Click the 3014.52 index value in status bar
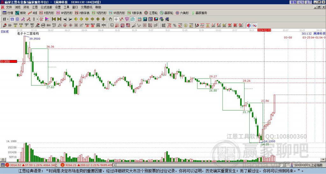 (x=16, y=165)
